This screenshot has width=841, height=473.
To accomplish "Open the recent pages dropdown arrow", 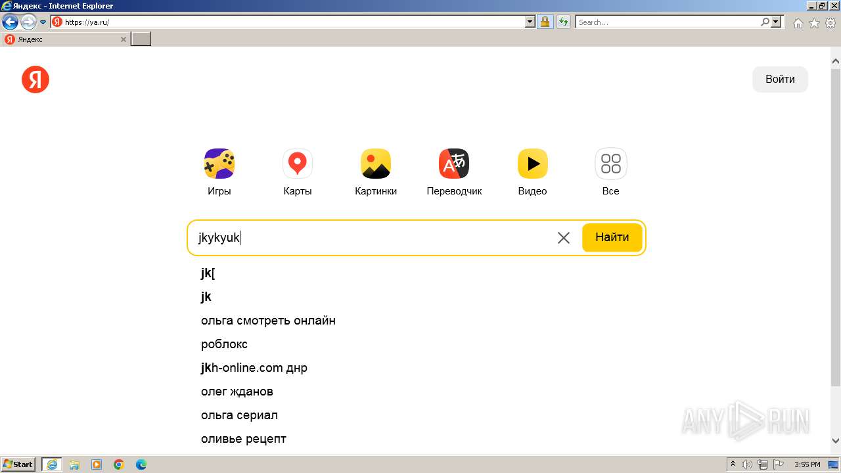I will [x=43, y=22].
